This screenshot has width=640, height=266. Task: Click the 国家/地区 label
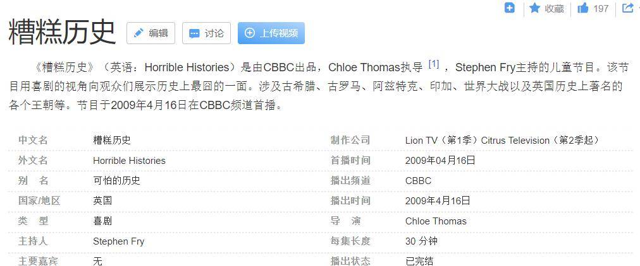point(39,200)
